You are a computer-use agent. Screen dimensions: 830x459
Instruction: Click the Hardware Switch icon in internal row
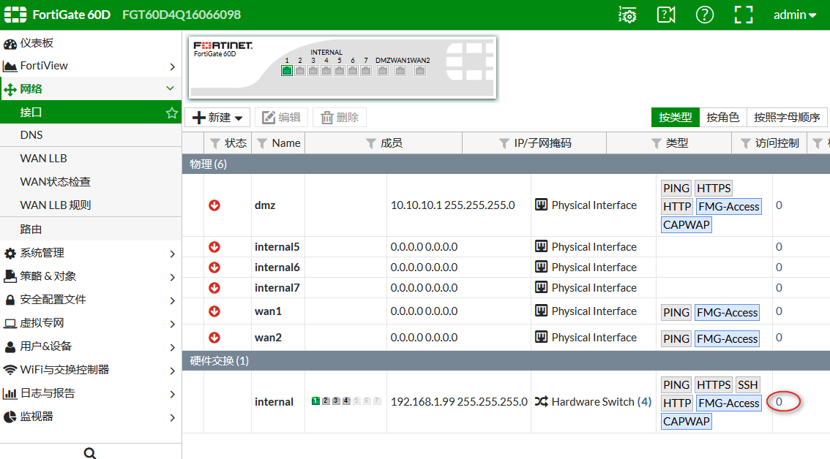coord(541,402)
